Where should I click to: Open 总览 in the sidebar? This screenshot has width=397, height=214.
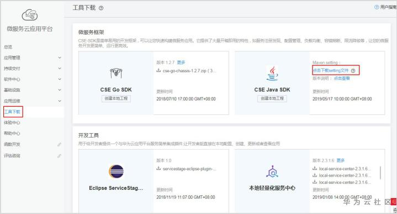[x=8, y=47]
